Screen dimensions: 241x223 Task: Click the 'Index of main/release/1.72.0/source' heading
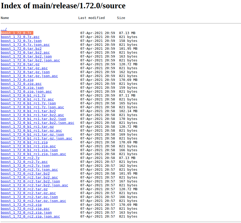pyautogui.click(x=63, y=6)
